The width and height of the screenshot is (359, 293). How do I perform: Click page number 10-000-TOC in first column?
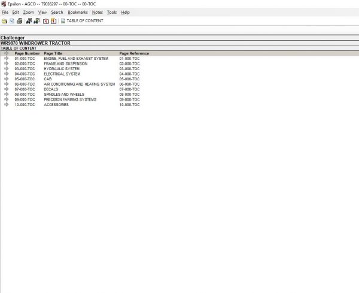[25, 104]
